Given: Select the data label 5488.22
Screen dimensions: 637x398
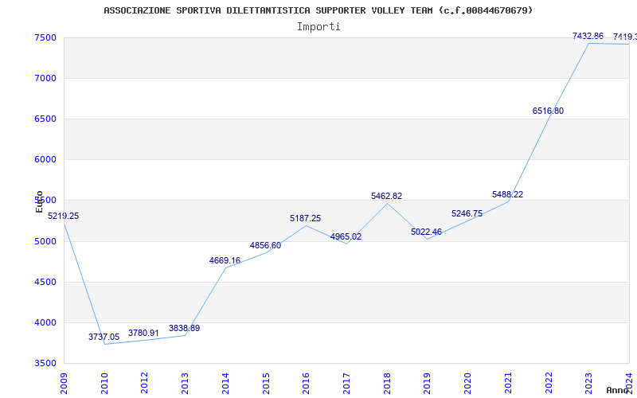Looking at the screenshot, I should point(507,194).
